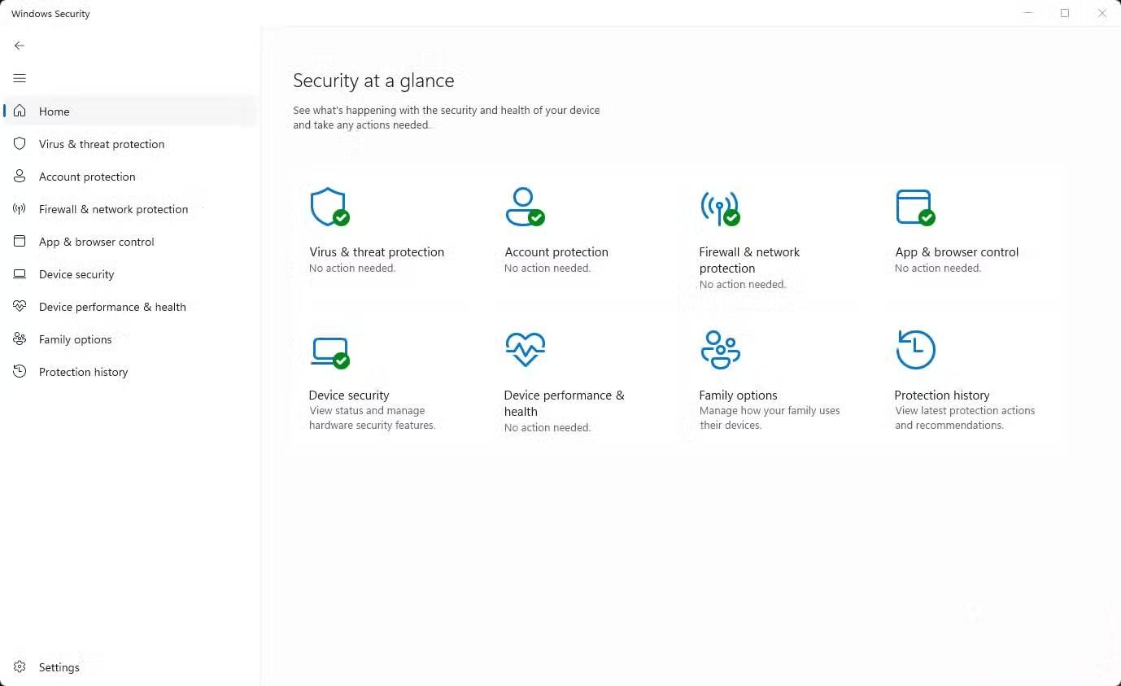Click 'No action needed.' under Account protection

coord(547,269)
